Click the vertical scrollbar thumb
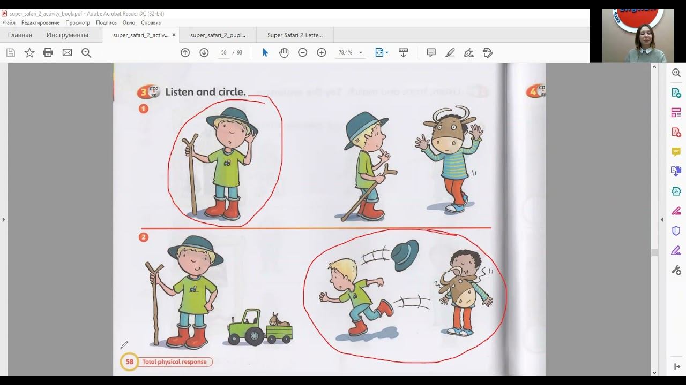Viewport: 686px width, 385px height. point(654,253)
